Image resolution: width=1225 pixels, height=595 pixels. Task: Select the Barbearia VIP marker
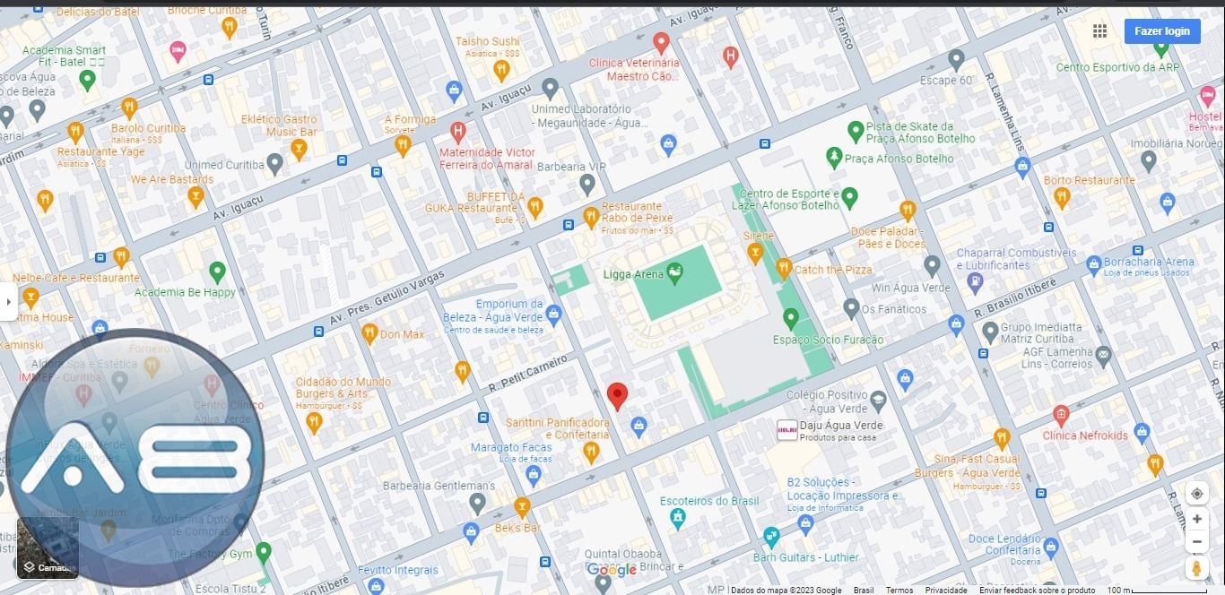click(586, 185)
